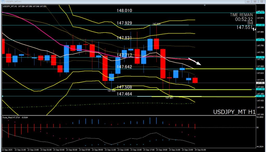Minimize the USDJPY_MT,H1 chart window
This screenshot has height=152, width=266.
[x=248, y=2]
